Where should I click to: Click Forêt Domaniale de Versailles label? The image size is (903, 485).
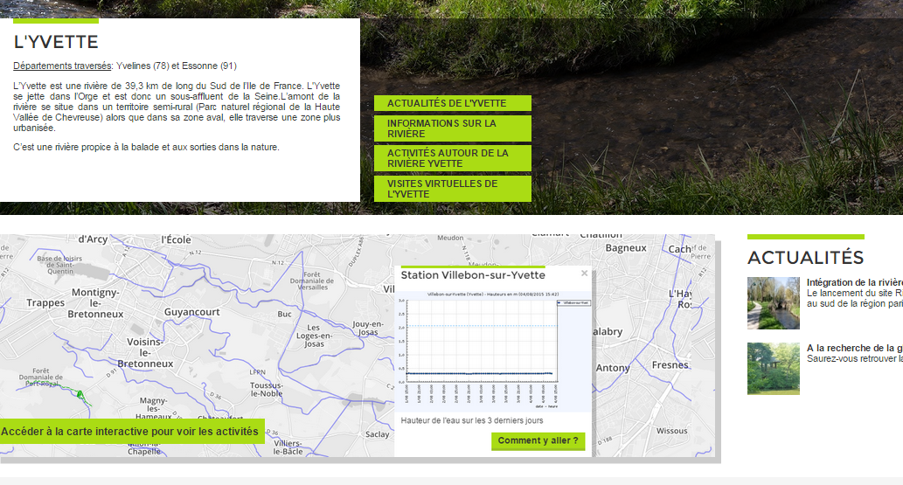[x=312, y=281]
